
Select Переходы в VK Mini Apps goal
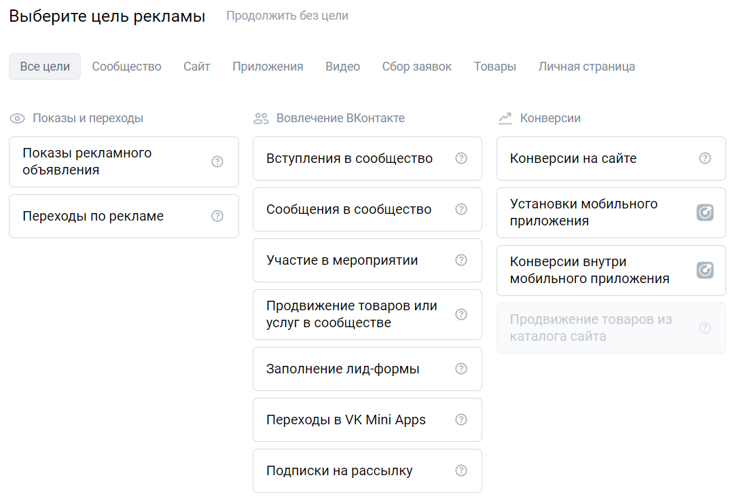click(367, 420)
